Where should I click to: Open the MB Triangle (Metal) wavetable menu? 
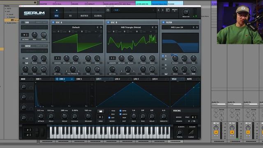click(131, 27)
